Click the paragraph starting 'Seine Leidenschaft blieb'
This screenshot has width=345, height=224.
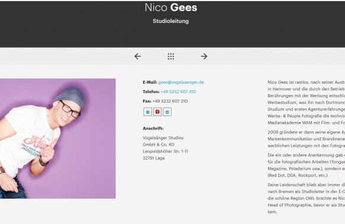pyautogui.click(x=307, y=198)
